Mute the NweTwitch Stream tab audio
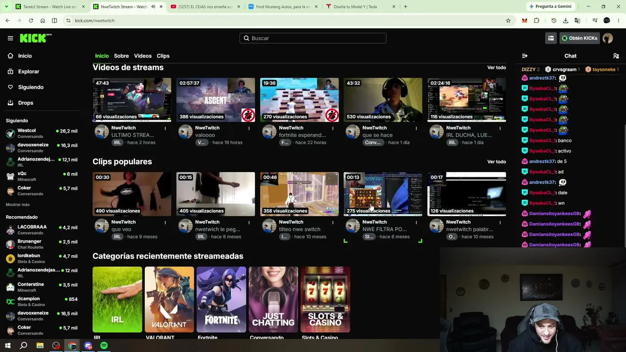 click(153, 7)
